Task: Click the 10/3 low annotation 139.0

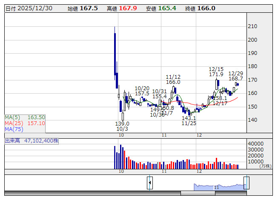Action: point(122,126)
